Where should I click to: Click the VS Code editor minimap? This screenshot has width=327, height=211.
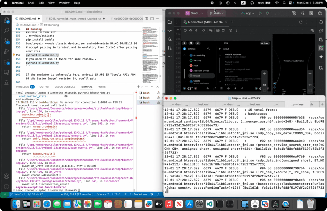[151, 54]
